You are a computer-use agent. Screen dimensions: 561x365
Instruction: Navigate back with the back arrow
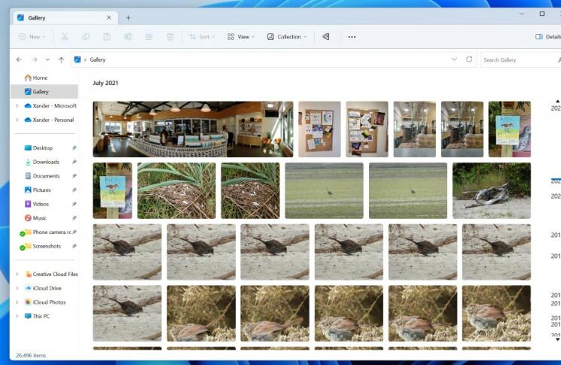click(x=19, y=59)
